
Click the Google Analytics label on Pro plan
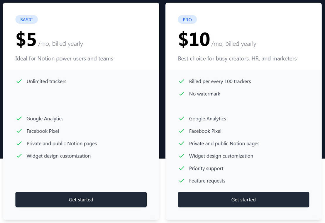click(x=207, y=119)
